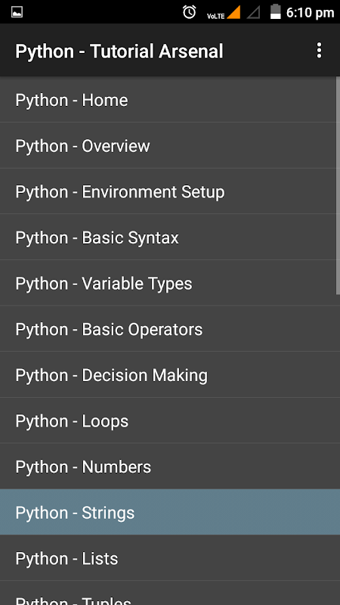Image resolution: width=340 pixels, height=605 pixels.
Task: Go to Python - Numbers chapter
Action: pos(168,467)
